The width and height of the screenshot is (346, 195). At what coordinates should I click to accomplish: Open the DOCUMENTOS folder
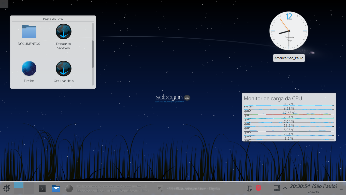tap(29, 35)
